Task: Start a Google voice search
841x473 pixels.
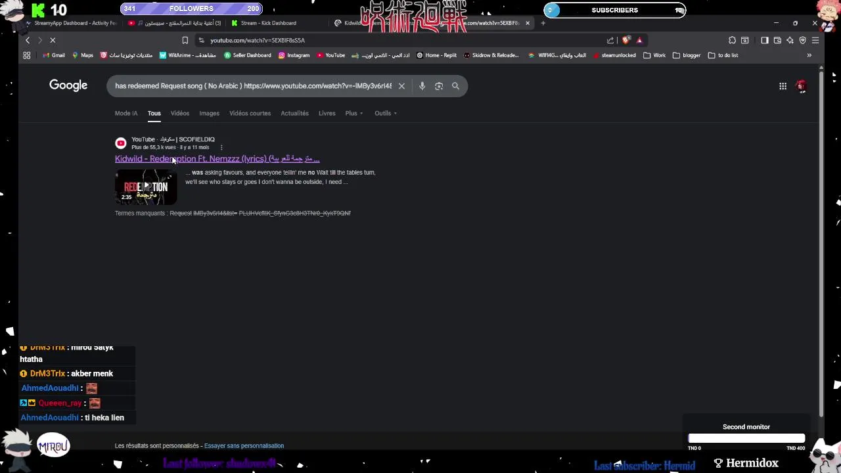Action: pos(422,86)
